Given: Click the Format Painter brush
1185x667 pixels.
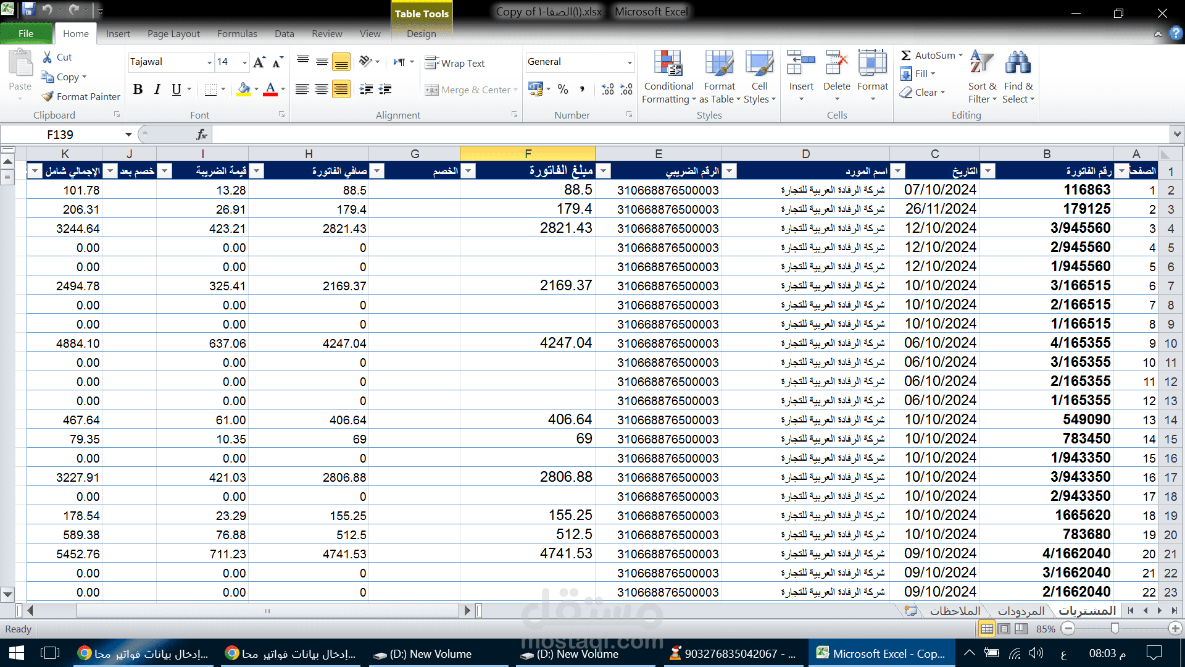Looking at the screenshot, I should 49,96.
